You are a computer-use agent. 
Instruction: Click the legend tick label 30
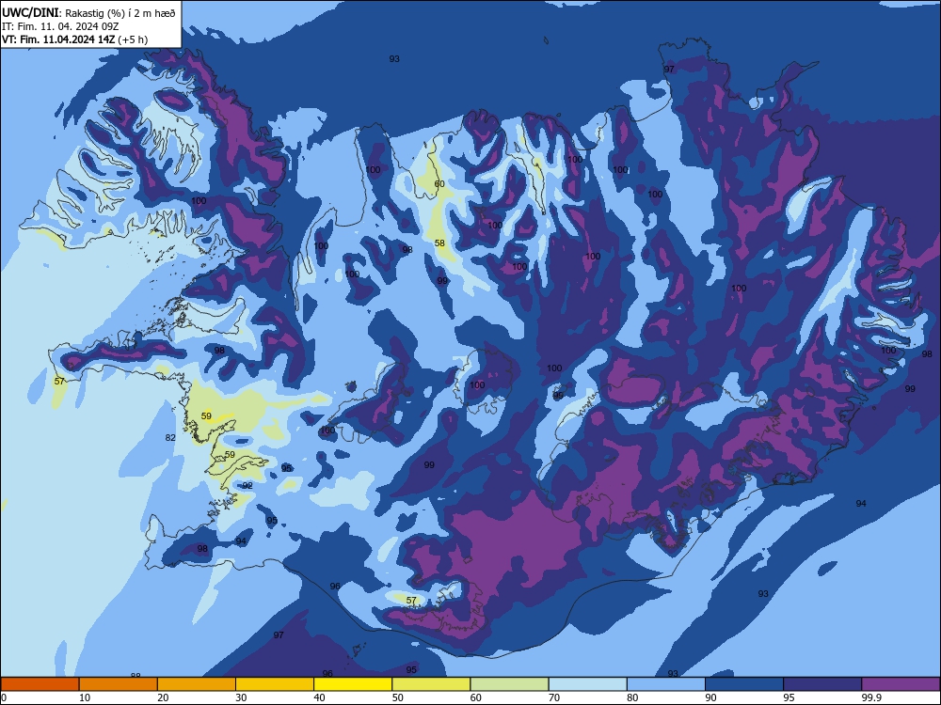coord(241,697)
